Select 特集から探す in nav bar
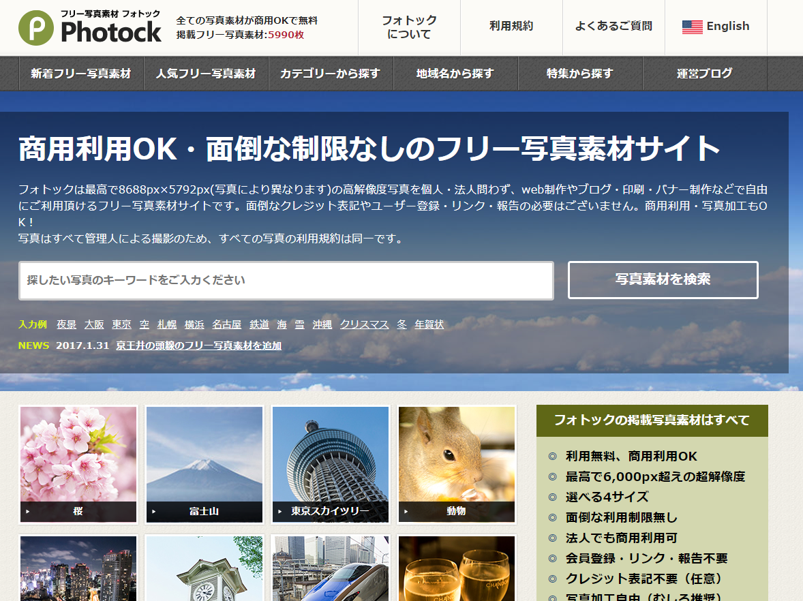803x601 pixels. tap(579, 74)
